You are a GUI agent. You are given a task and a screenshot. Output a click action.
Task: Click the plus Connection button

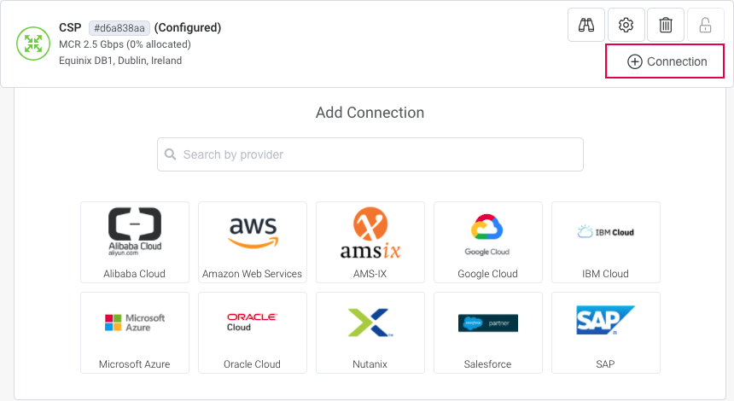665,61
